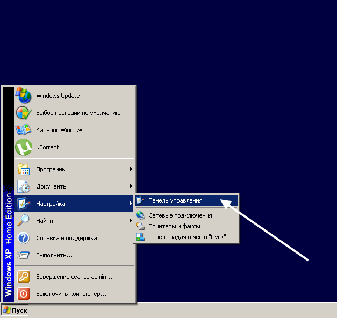Screen dimensions: 337x318
Task: Click the Панель управления submenu icon
Action: 140,200
